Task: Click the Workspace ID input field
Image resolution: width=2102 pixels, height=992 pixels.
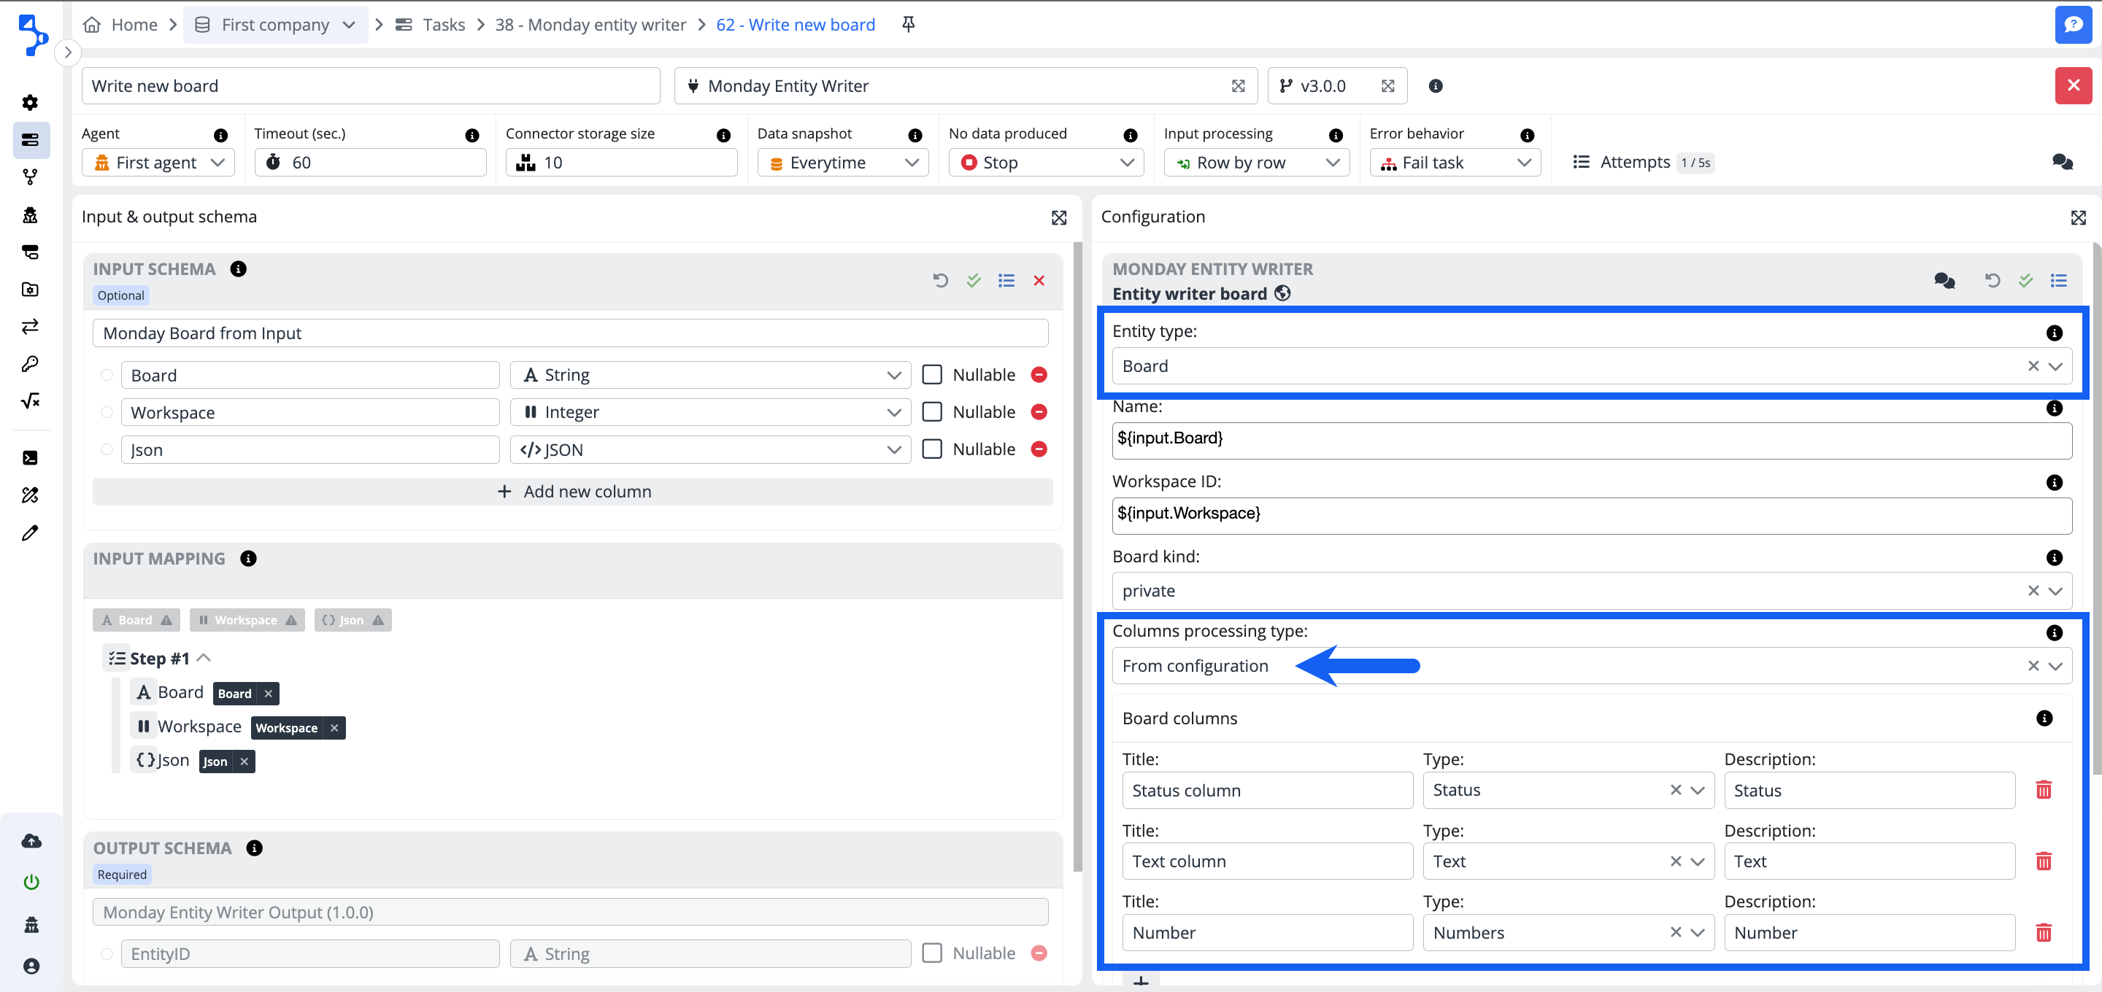Action: pyautogui.click(x=1591, y=514)
